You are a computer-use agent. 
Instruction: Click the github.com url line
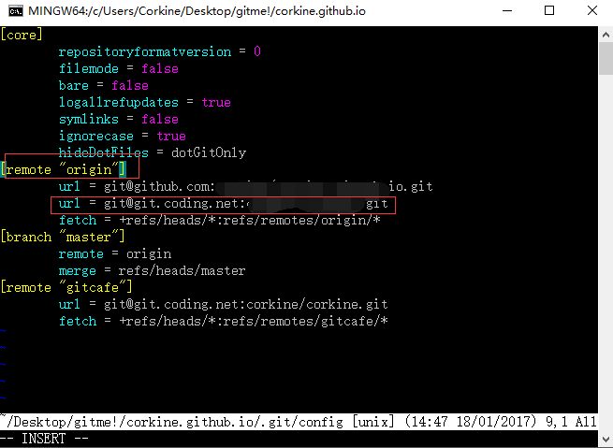[x=245, y=186]
